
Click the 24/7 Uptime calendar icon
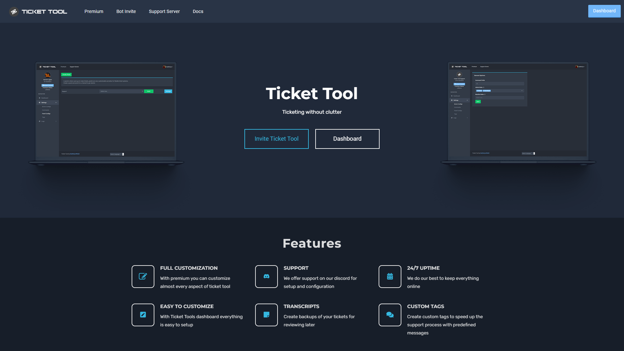point(390,276)
